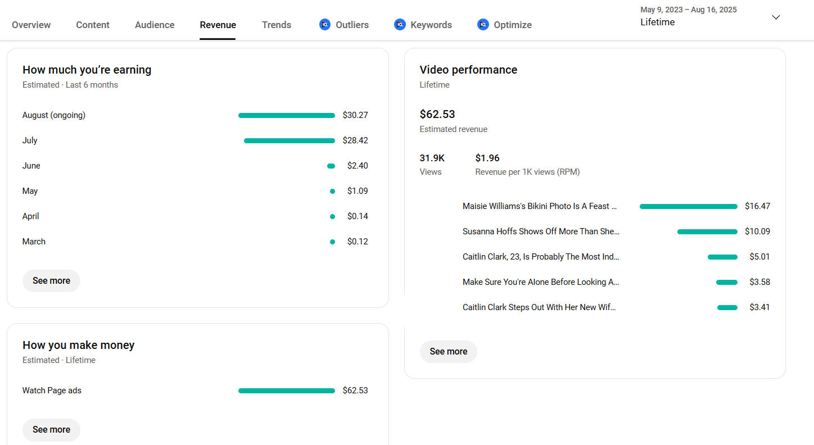Click the July earnings bar
This screenshot has height=445, width=814.
pos(289,141)
